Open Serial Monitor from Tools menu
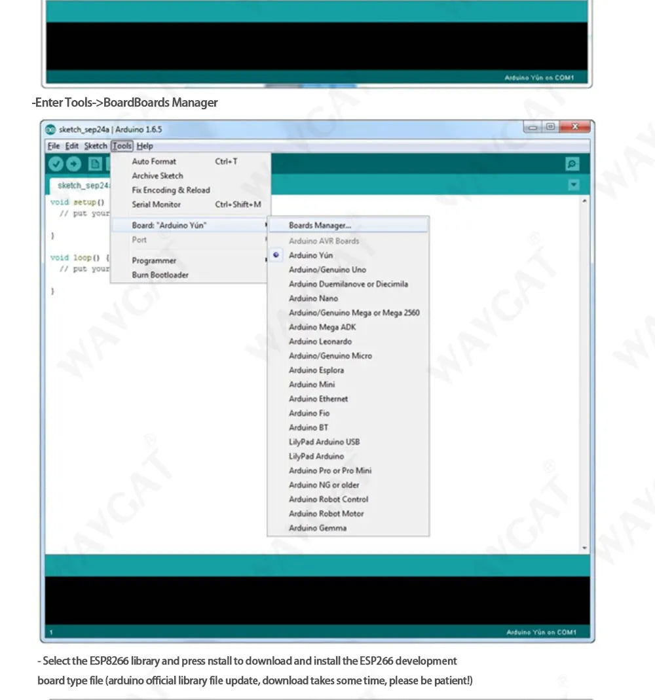This screenshot has width=655, height=700. click(x=190, y=205)
